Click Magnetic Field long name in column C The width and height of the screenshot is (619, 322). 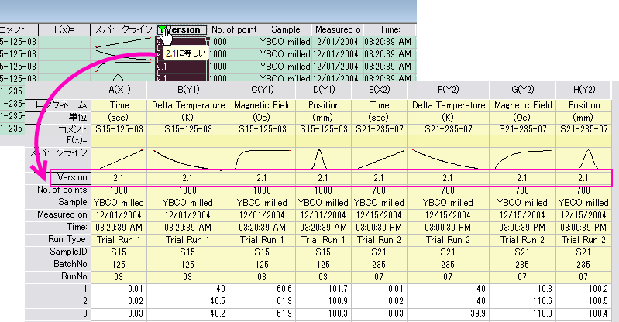coord(262,105)
